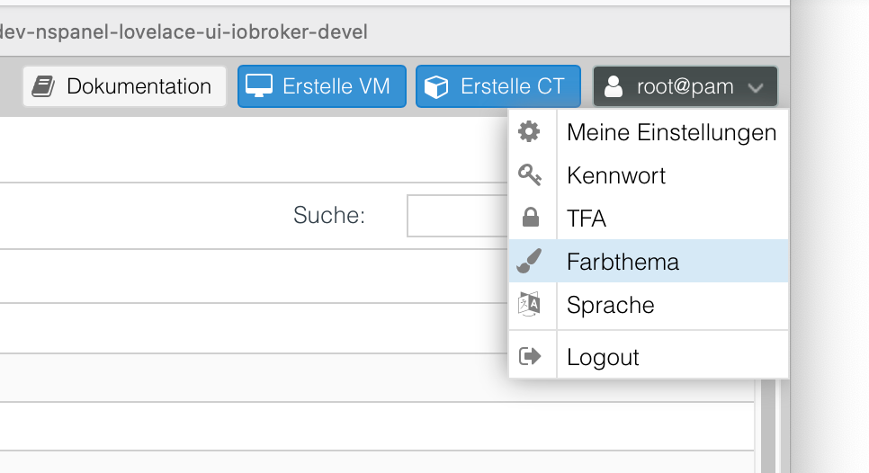Click the exit arrow icon beside Logout
The height and width of the screenshot is (473, 869).
pyautogui.click(x=530, y=356)
